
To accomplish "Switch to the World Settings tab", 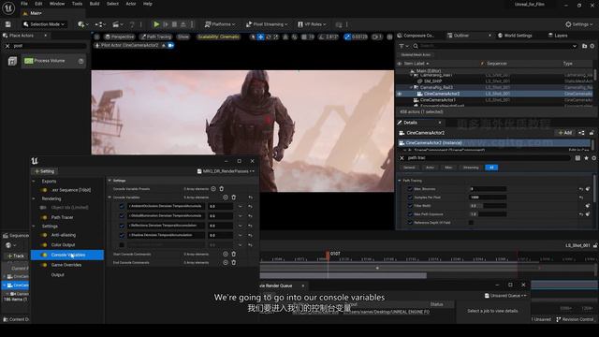I will click(x=515, y=36).
